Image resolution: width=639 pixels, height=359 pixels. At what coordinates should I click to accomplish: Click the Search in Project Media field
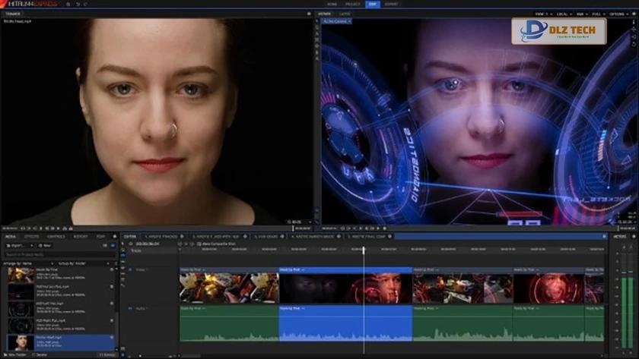tap(59, 254)
